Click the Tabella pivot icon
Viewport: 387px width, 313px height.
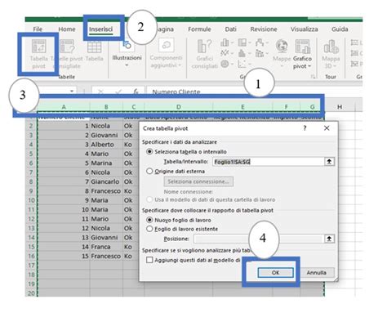[x=38, y=46]
